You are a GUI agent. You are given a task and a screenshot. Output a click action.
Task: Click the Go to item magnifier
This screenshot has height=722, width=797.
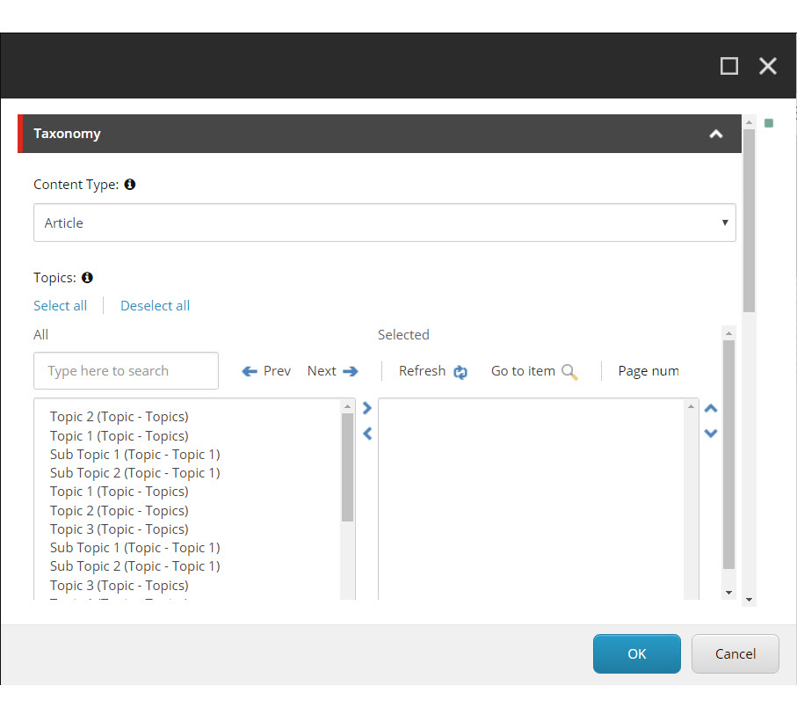point(569,372)
